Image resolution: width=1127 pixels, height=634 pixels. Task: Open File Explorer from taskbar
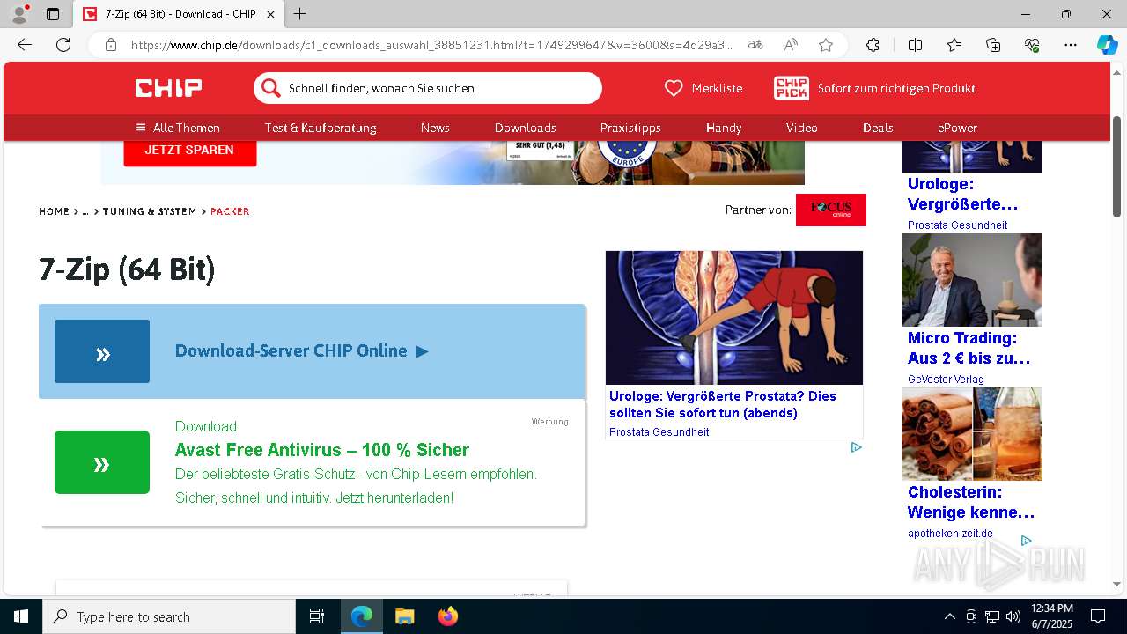(404, 616)
